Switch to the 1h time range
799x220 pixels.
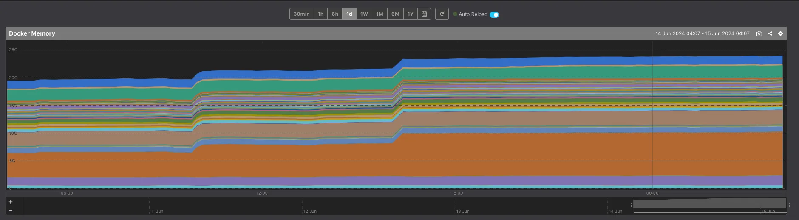tap(320, 14)
